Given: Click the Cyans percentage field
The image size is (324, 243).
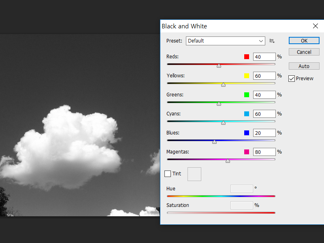Looking at the screenshot, I should 264,114.
